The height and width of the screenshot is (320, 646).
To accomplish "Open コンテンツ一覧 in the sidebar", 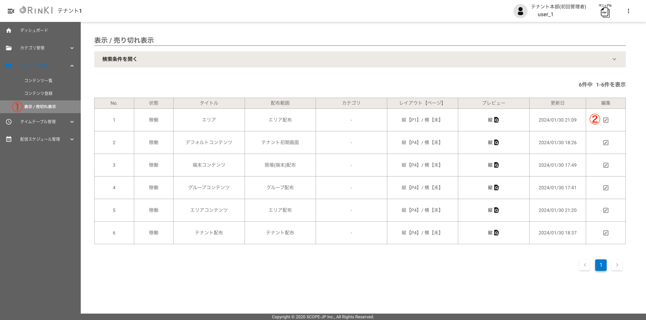I will point(38,81).
